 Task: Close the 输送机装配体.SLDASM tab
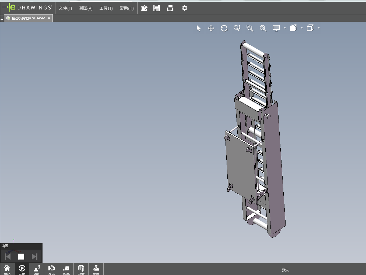pyautogui.click(x=49, y=18)
